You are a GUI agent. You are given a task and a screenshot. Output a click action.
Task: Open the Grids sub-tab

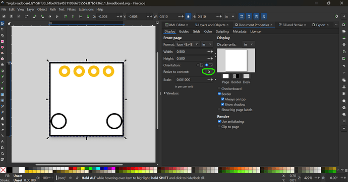pos(196,31)
